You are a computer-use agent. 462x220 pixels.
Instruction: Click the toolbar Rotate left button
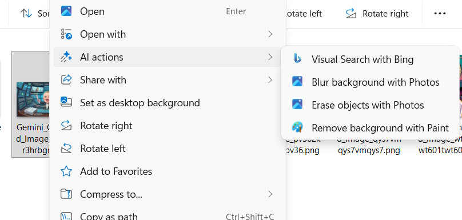pyautogui.click(x=304, y=14)
